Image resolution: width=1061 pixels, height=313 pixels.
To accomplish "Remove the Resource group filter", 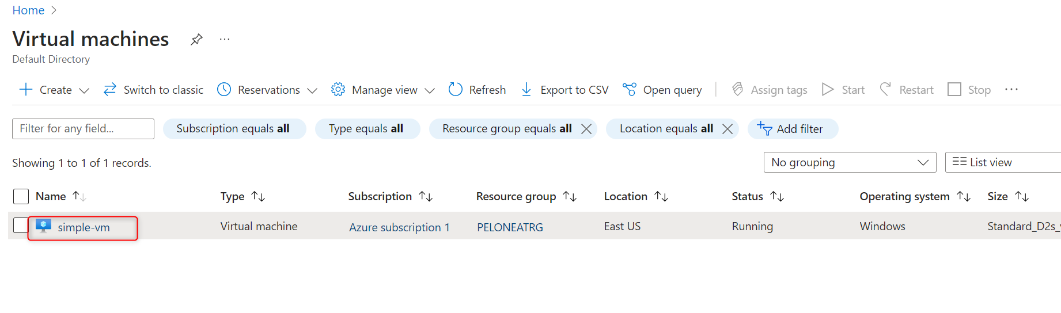I will pyautogui.click(x=586, y=129).
